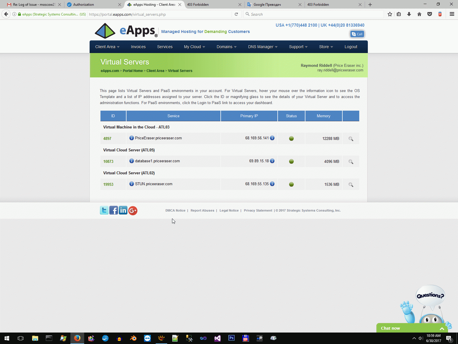This screenshot has height=344, width=458.
Task: Open a new browser tab with plus
Action: (x=370, y=5)
